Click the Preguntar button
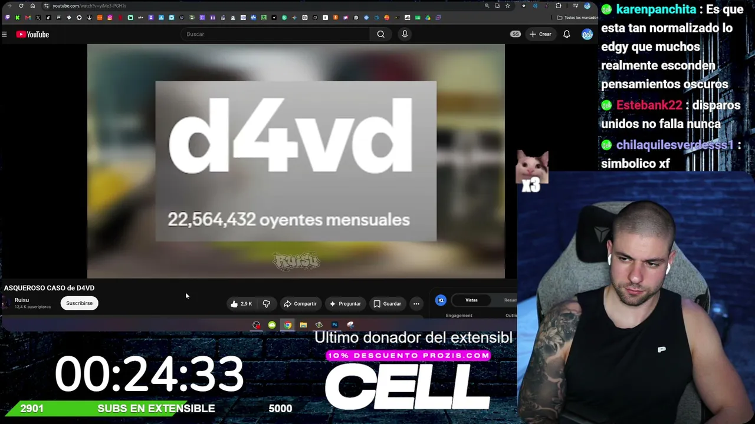This screenshot has width=755, height=424. point(345,304)
